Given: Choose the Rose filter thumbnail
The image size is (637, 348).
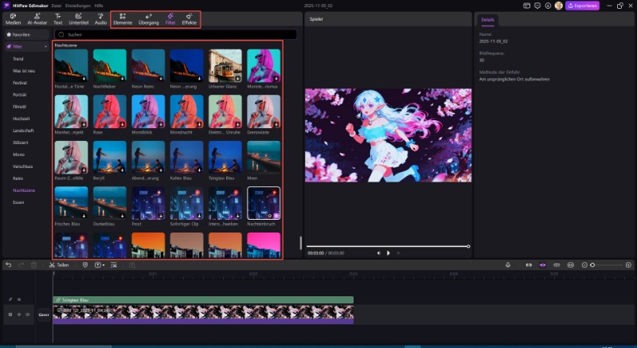Looking at the screenshot, I should click(x=110, y=111).
